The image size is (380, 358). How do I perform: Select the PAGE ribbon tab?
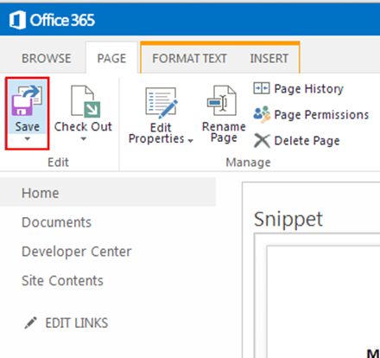coord(111,59)
